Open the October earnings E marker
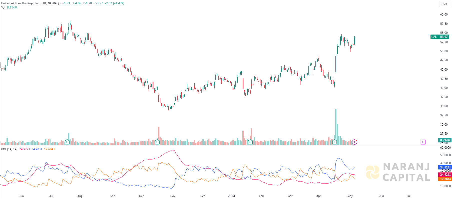This screenshot has height=199, width=453. pos(157,142)
